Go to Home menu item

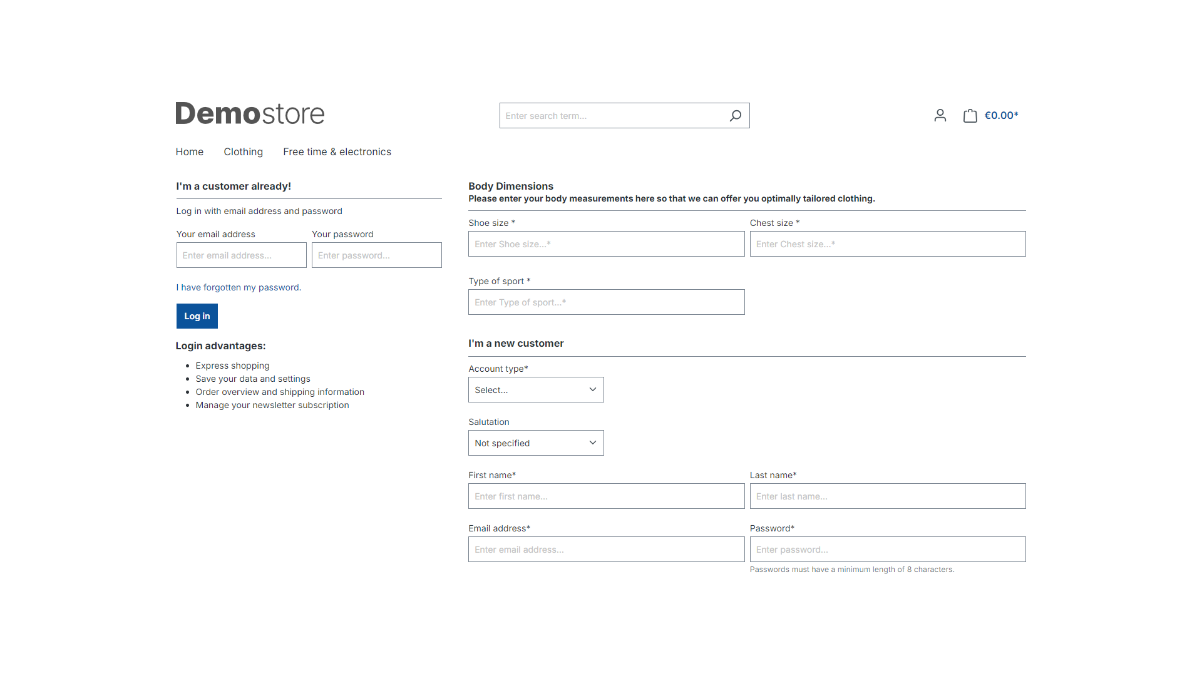point(190,151)
